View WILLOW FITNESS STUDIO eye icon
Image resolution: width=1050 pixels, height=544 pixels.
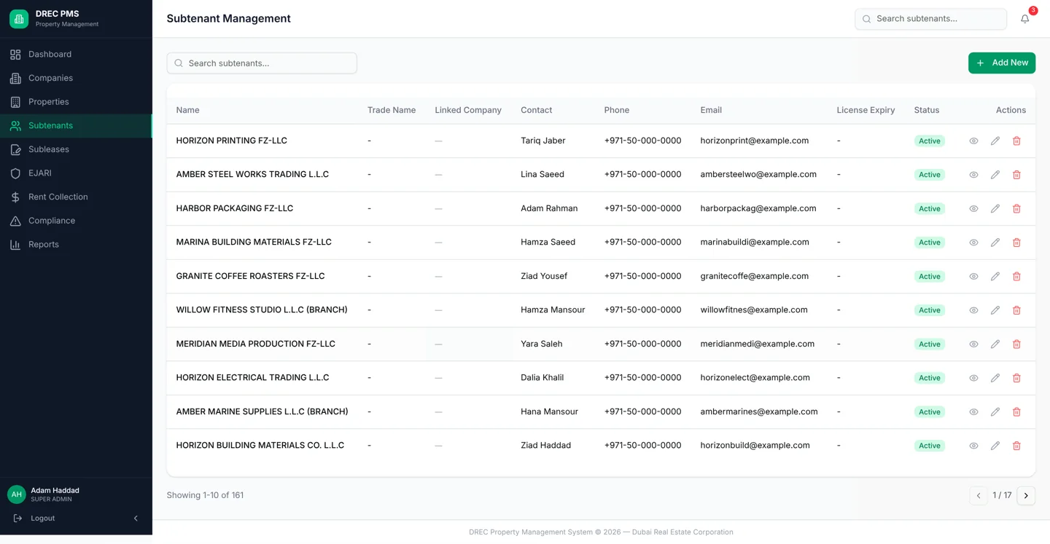click(x=973, y=310)
